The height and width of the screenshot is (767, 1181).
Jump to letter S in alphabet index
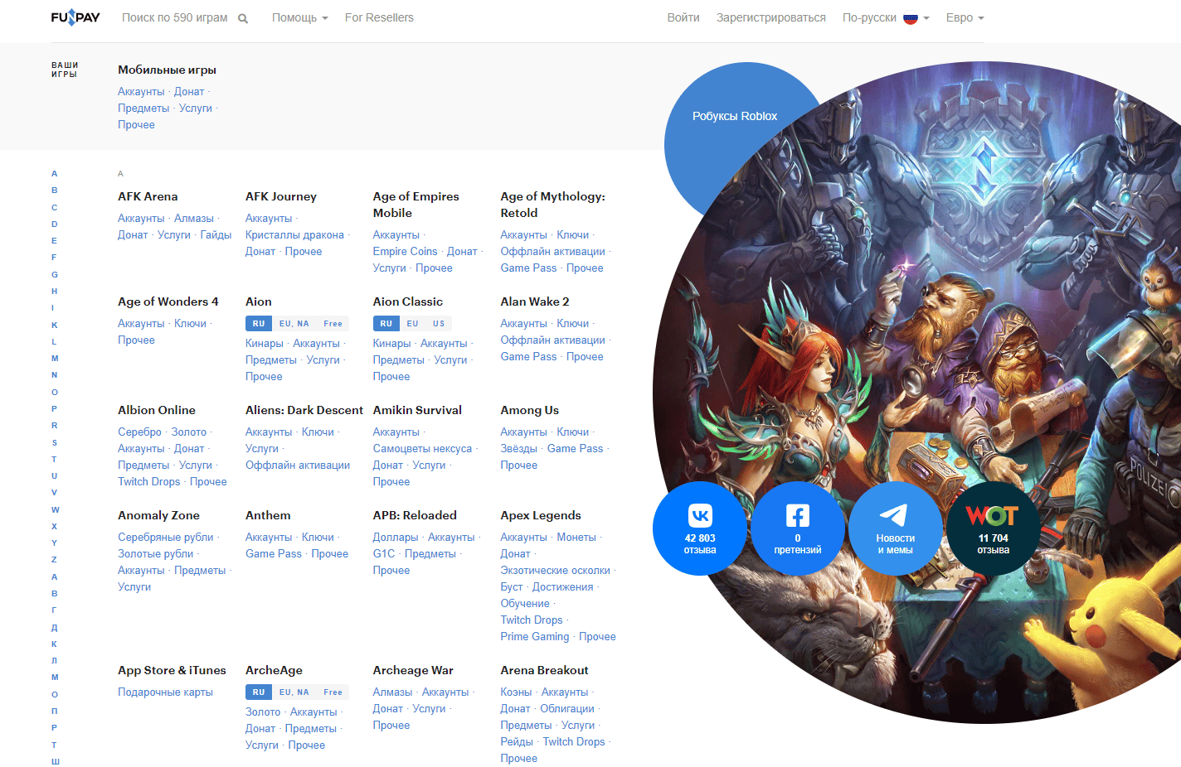(55, 442)
